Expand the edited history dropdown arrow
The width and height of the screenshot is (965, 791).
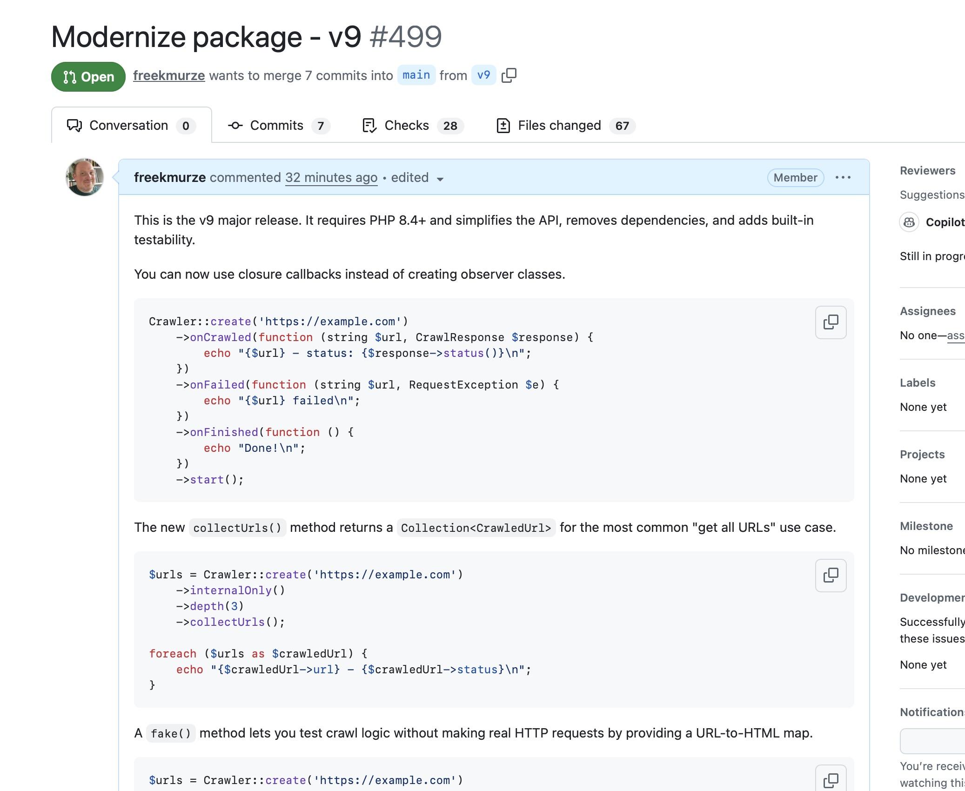[440, 179]
